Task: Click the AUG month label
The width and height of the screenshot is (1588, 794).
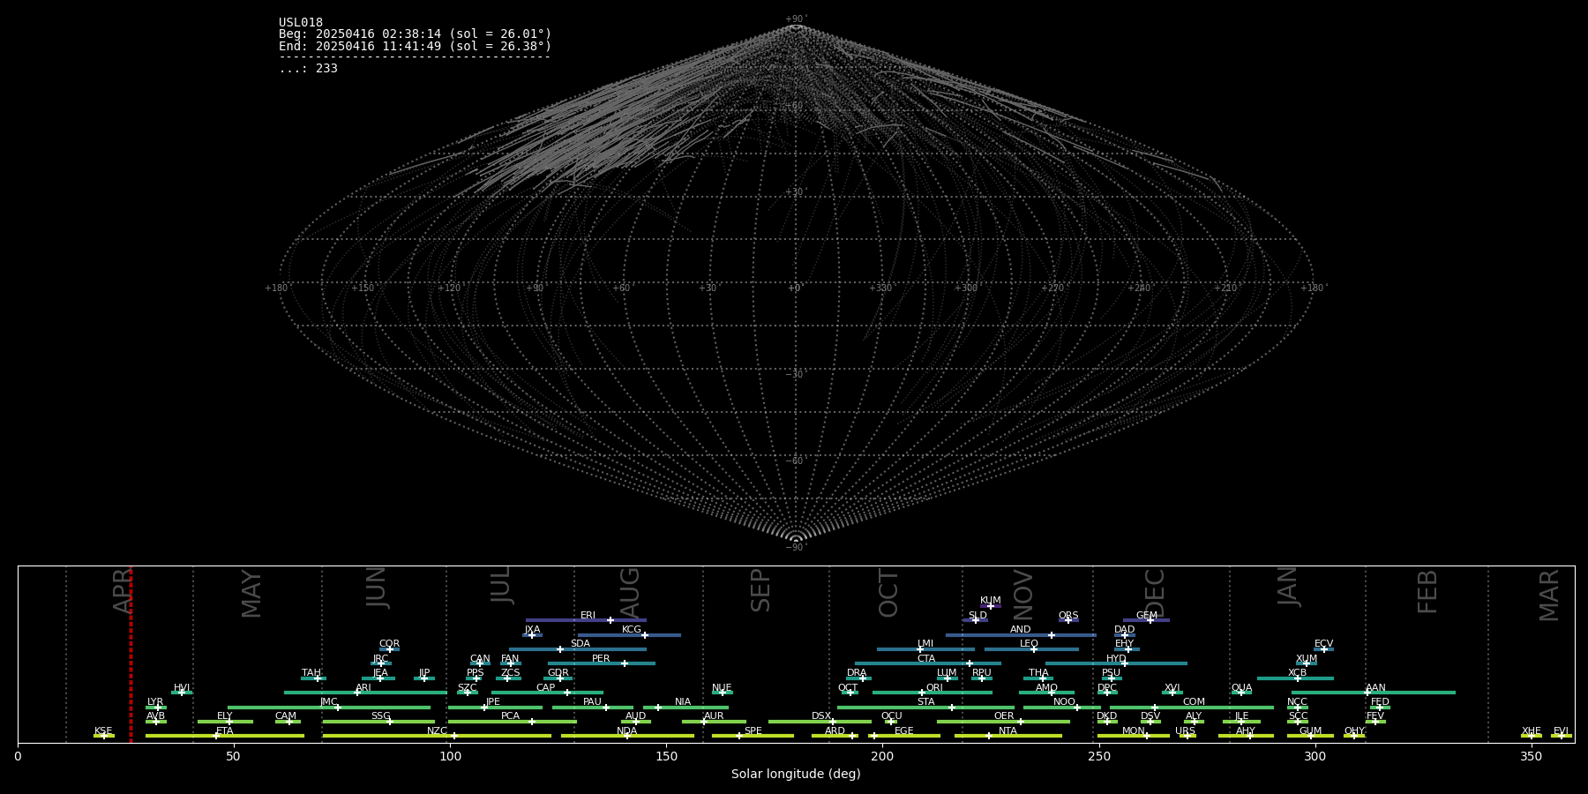Action: click(630, 592)
